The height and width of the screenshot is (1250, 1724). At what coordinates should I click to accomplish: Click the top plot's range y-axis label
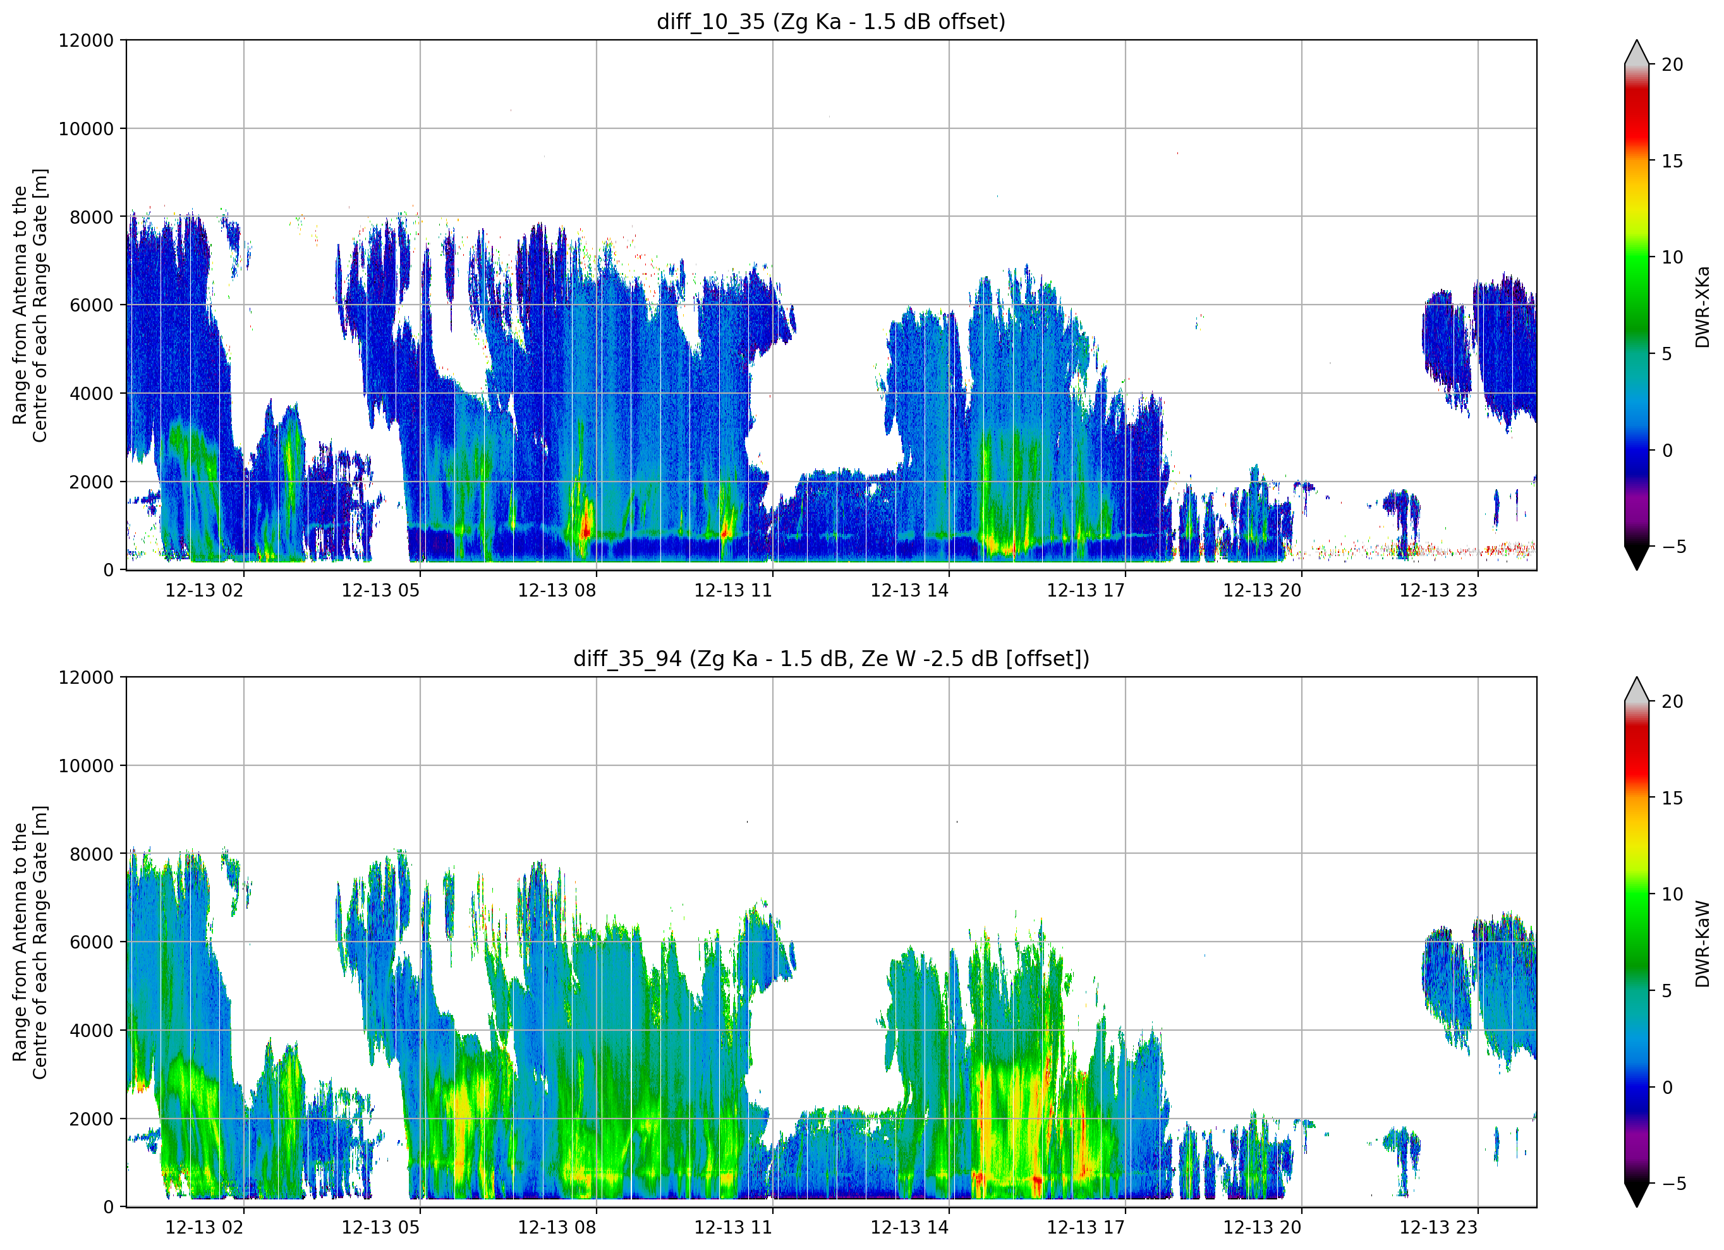(30, 306)
